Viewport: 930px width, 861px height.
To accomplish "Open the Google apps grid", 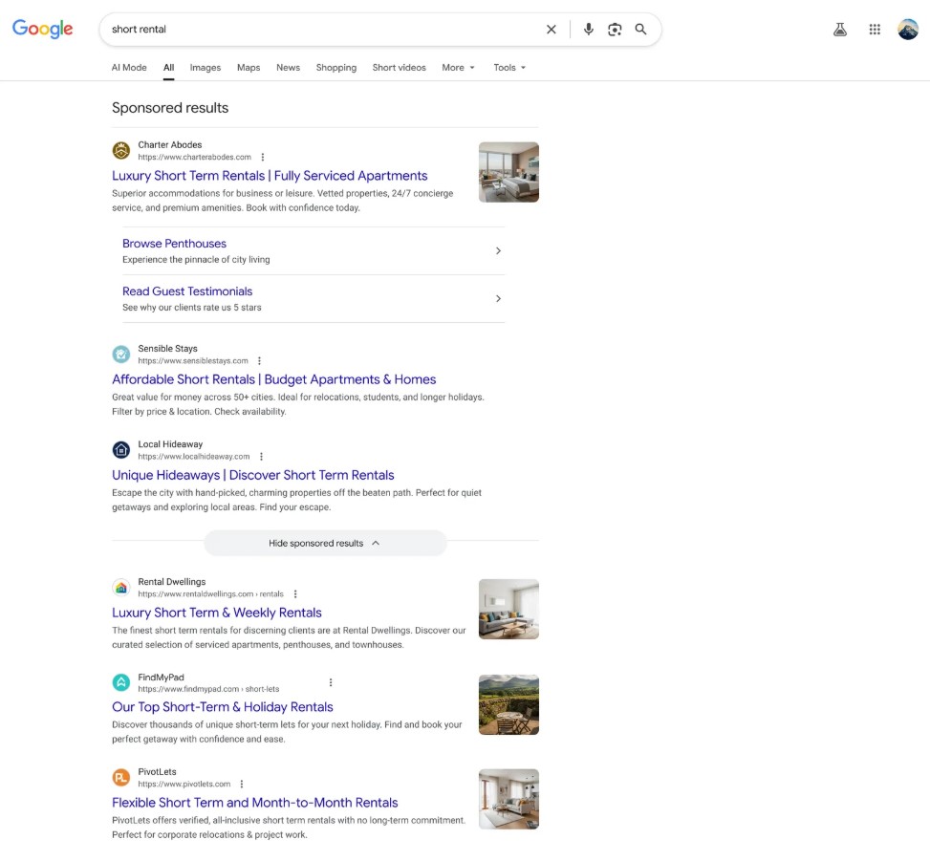I will click(x=874, y=29).
